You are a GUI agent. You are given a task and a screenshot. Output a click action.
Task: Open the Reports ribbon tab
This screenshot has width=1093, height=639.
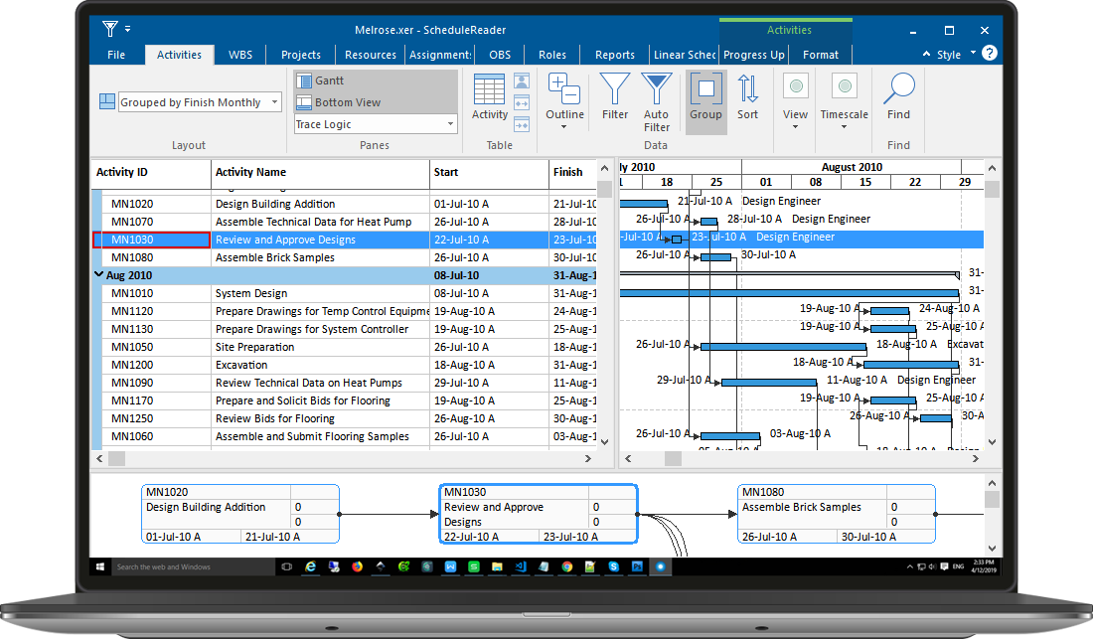pos(615,55)
